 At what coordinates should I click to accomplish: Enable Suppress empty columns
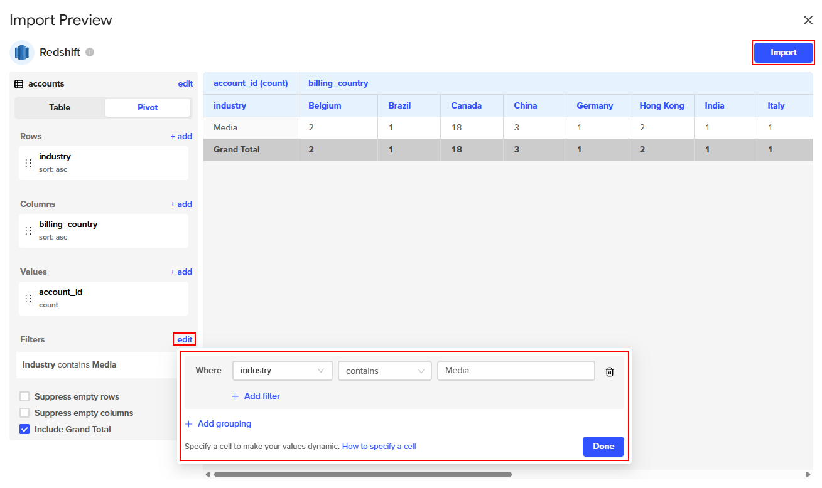(24, 413)
